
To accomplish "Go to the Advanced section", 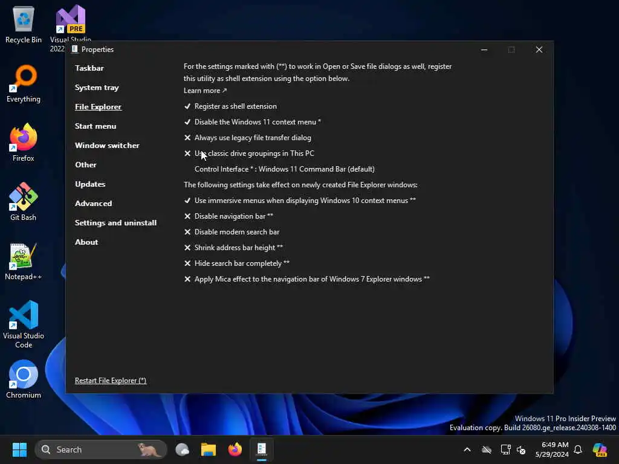I will click(94, 203).
